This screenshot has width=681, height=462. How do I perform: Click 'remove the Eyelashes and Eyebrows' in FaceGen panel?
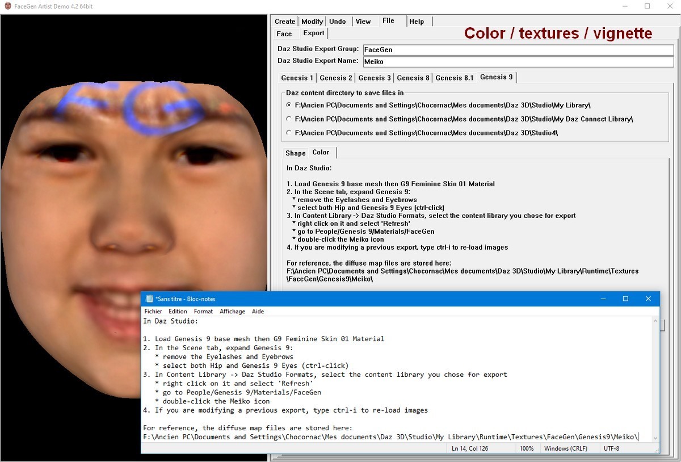(x=355, y=200)
